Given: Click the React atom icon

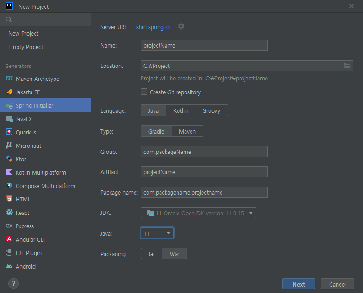Looking at the screenshot, I should coord(9,212).
